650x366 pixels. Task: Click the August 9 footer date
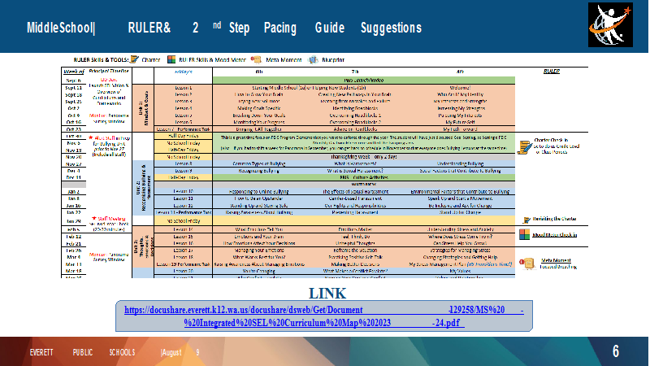tap(180, 352)
